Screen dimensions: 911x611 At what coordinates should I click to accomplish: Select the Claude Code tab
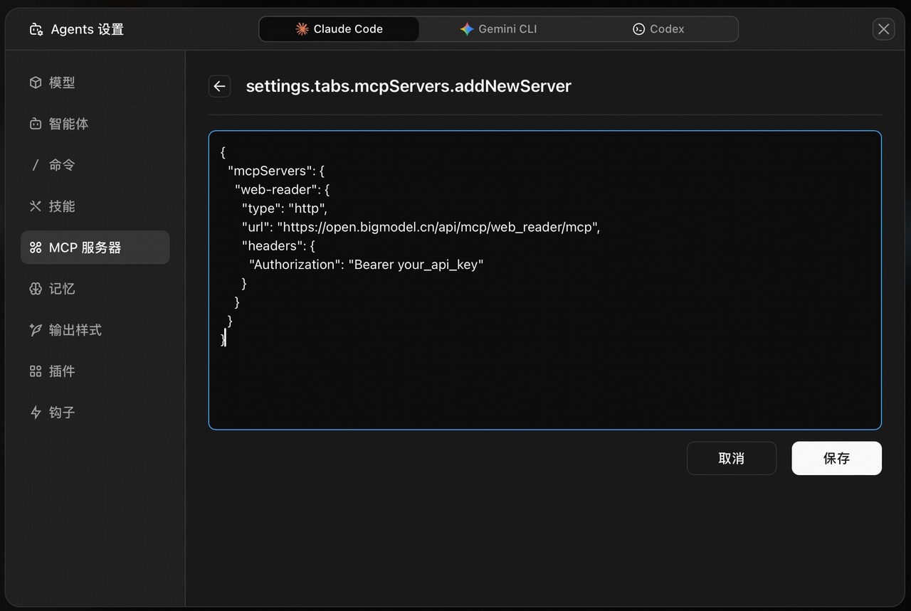(x=339, y=29)
